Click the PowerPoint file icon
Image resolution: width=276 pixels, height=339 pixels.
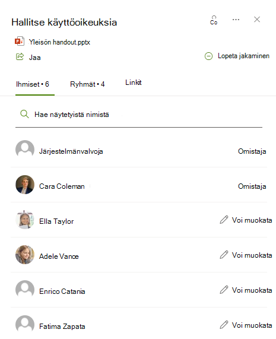coord(20,41)
